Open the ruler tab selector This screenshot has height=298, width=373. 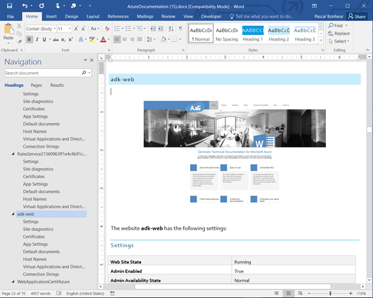tap(102, 57)
